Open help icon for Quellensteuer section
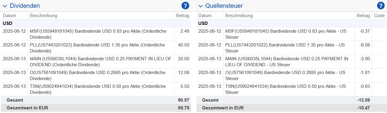 [x=381, y=6]
